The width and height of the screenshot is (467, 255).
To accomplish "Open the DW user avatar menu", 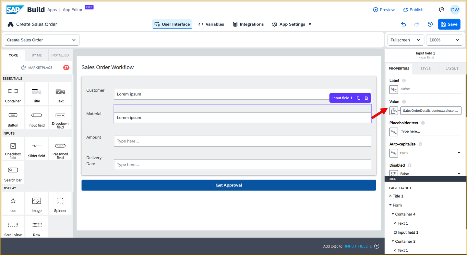I will (455, 10).
